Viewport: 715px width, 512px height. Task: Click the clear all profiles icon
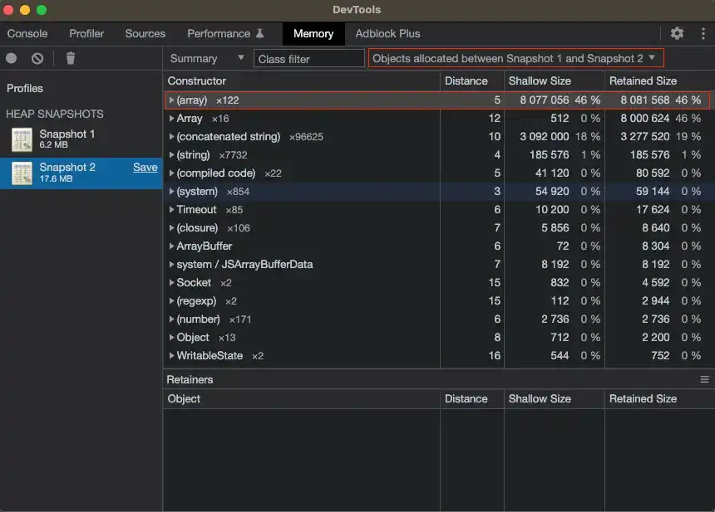[x=37, y=58]
